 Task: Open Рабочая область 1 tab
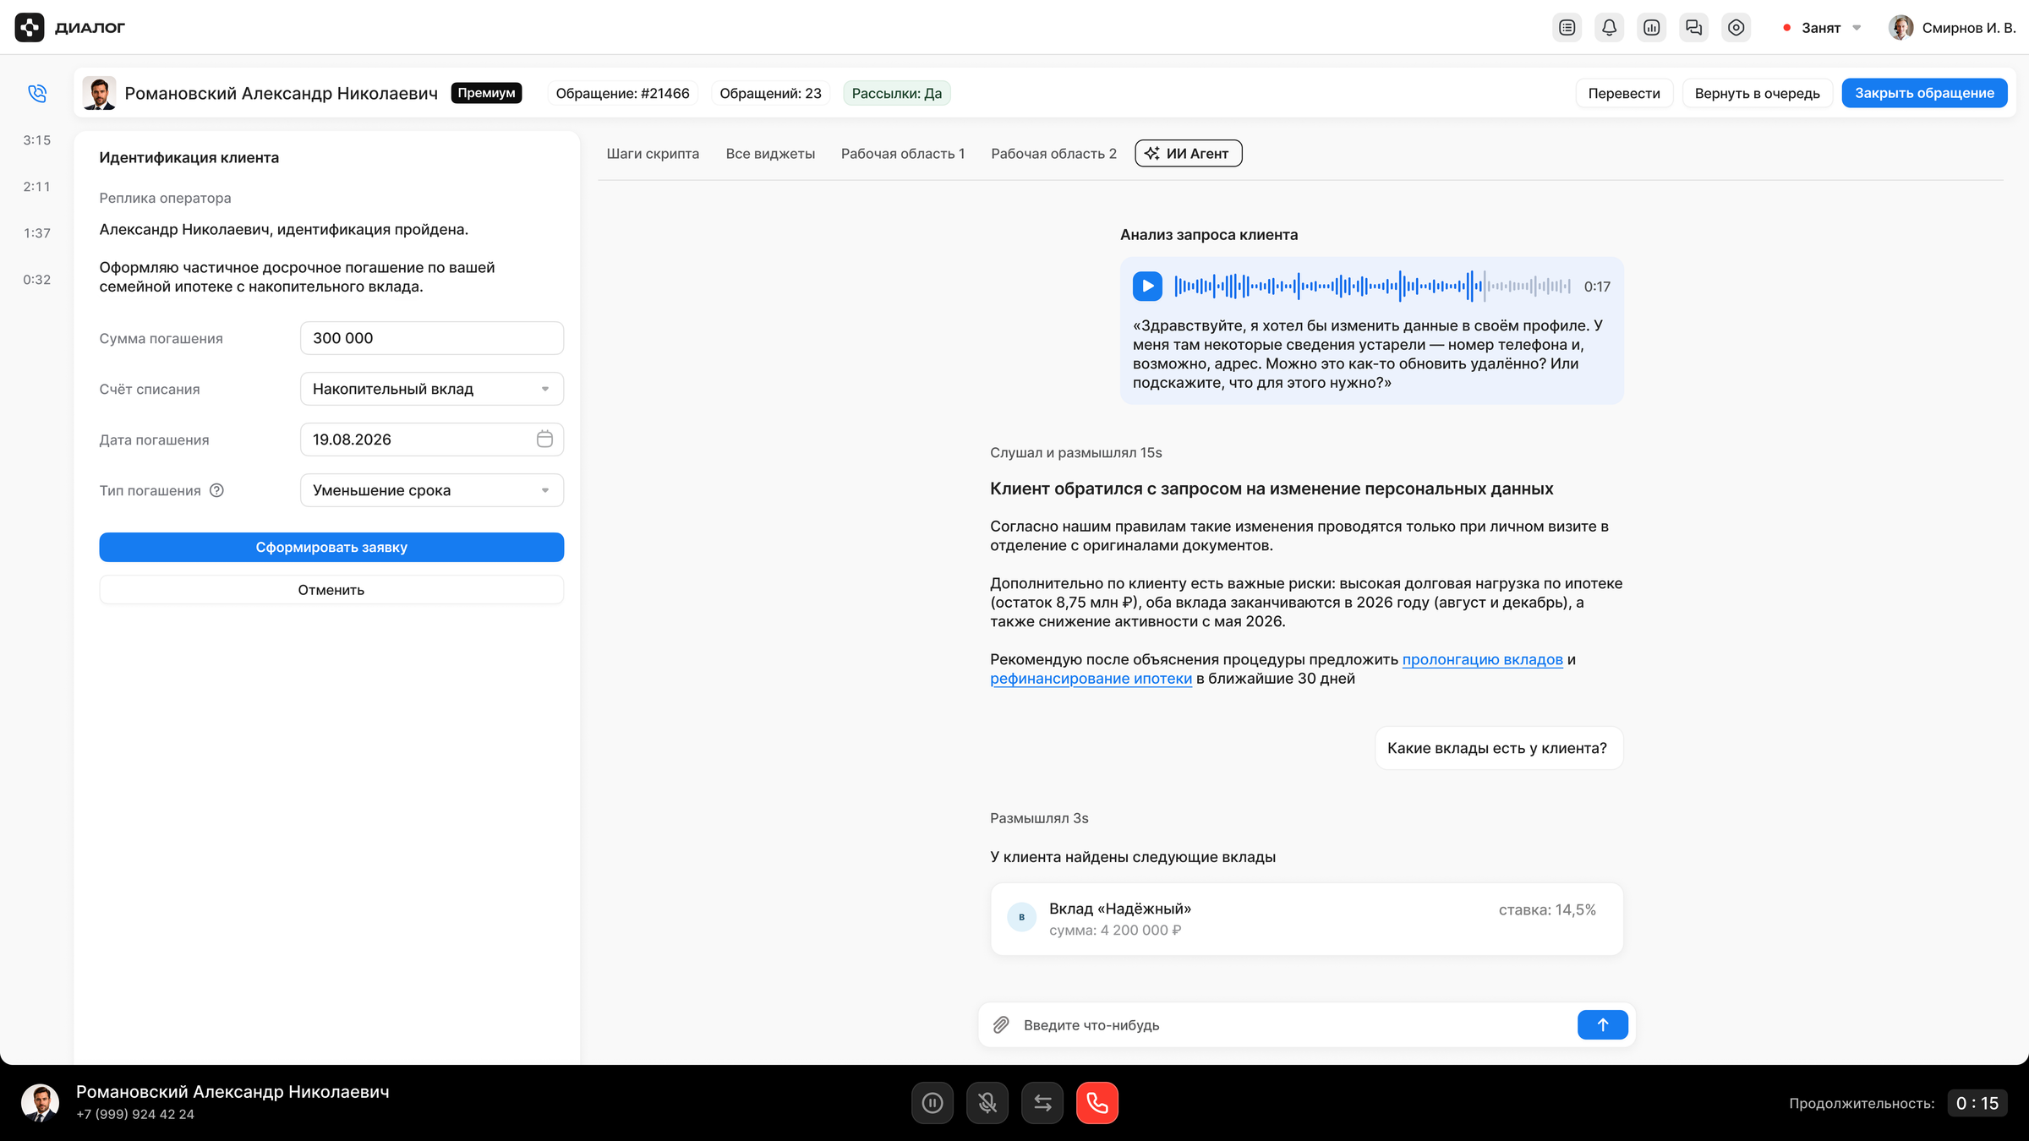point(903,154)
